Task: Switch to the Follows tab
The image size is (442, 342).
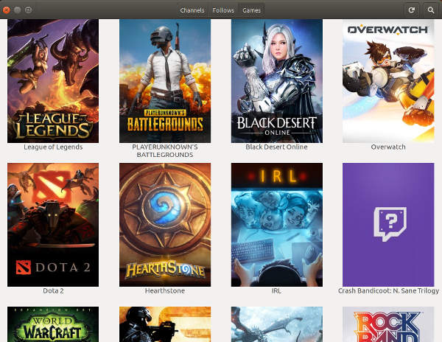Action: (x=223, y=10)
